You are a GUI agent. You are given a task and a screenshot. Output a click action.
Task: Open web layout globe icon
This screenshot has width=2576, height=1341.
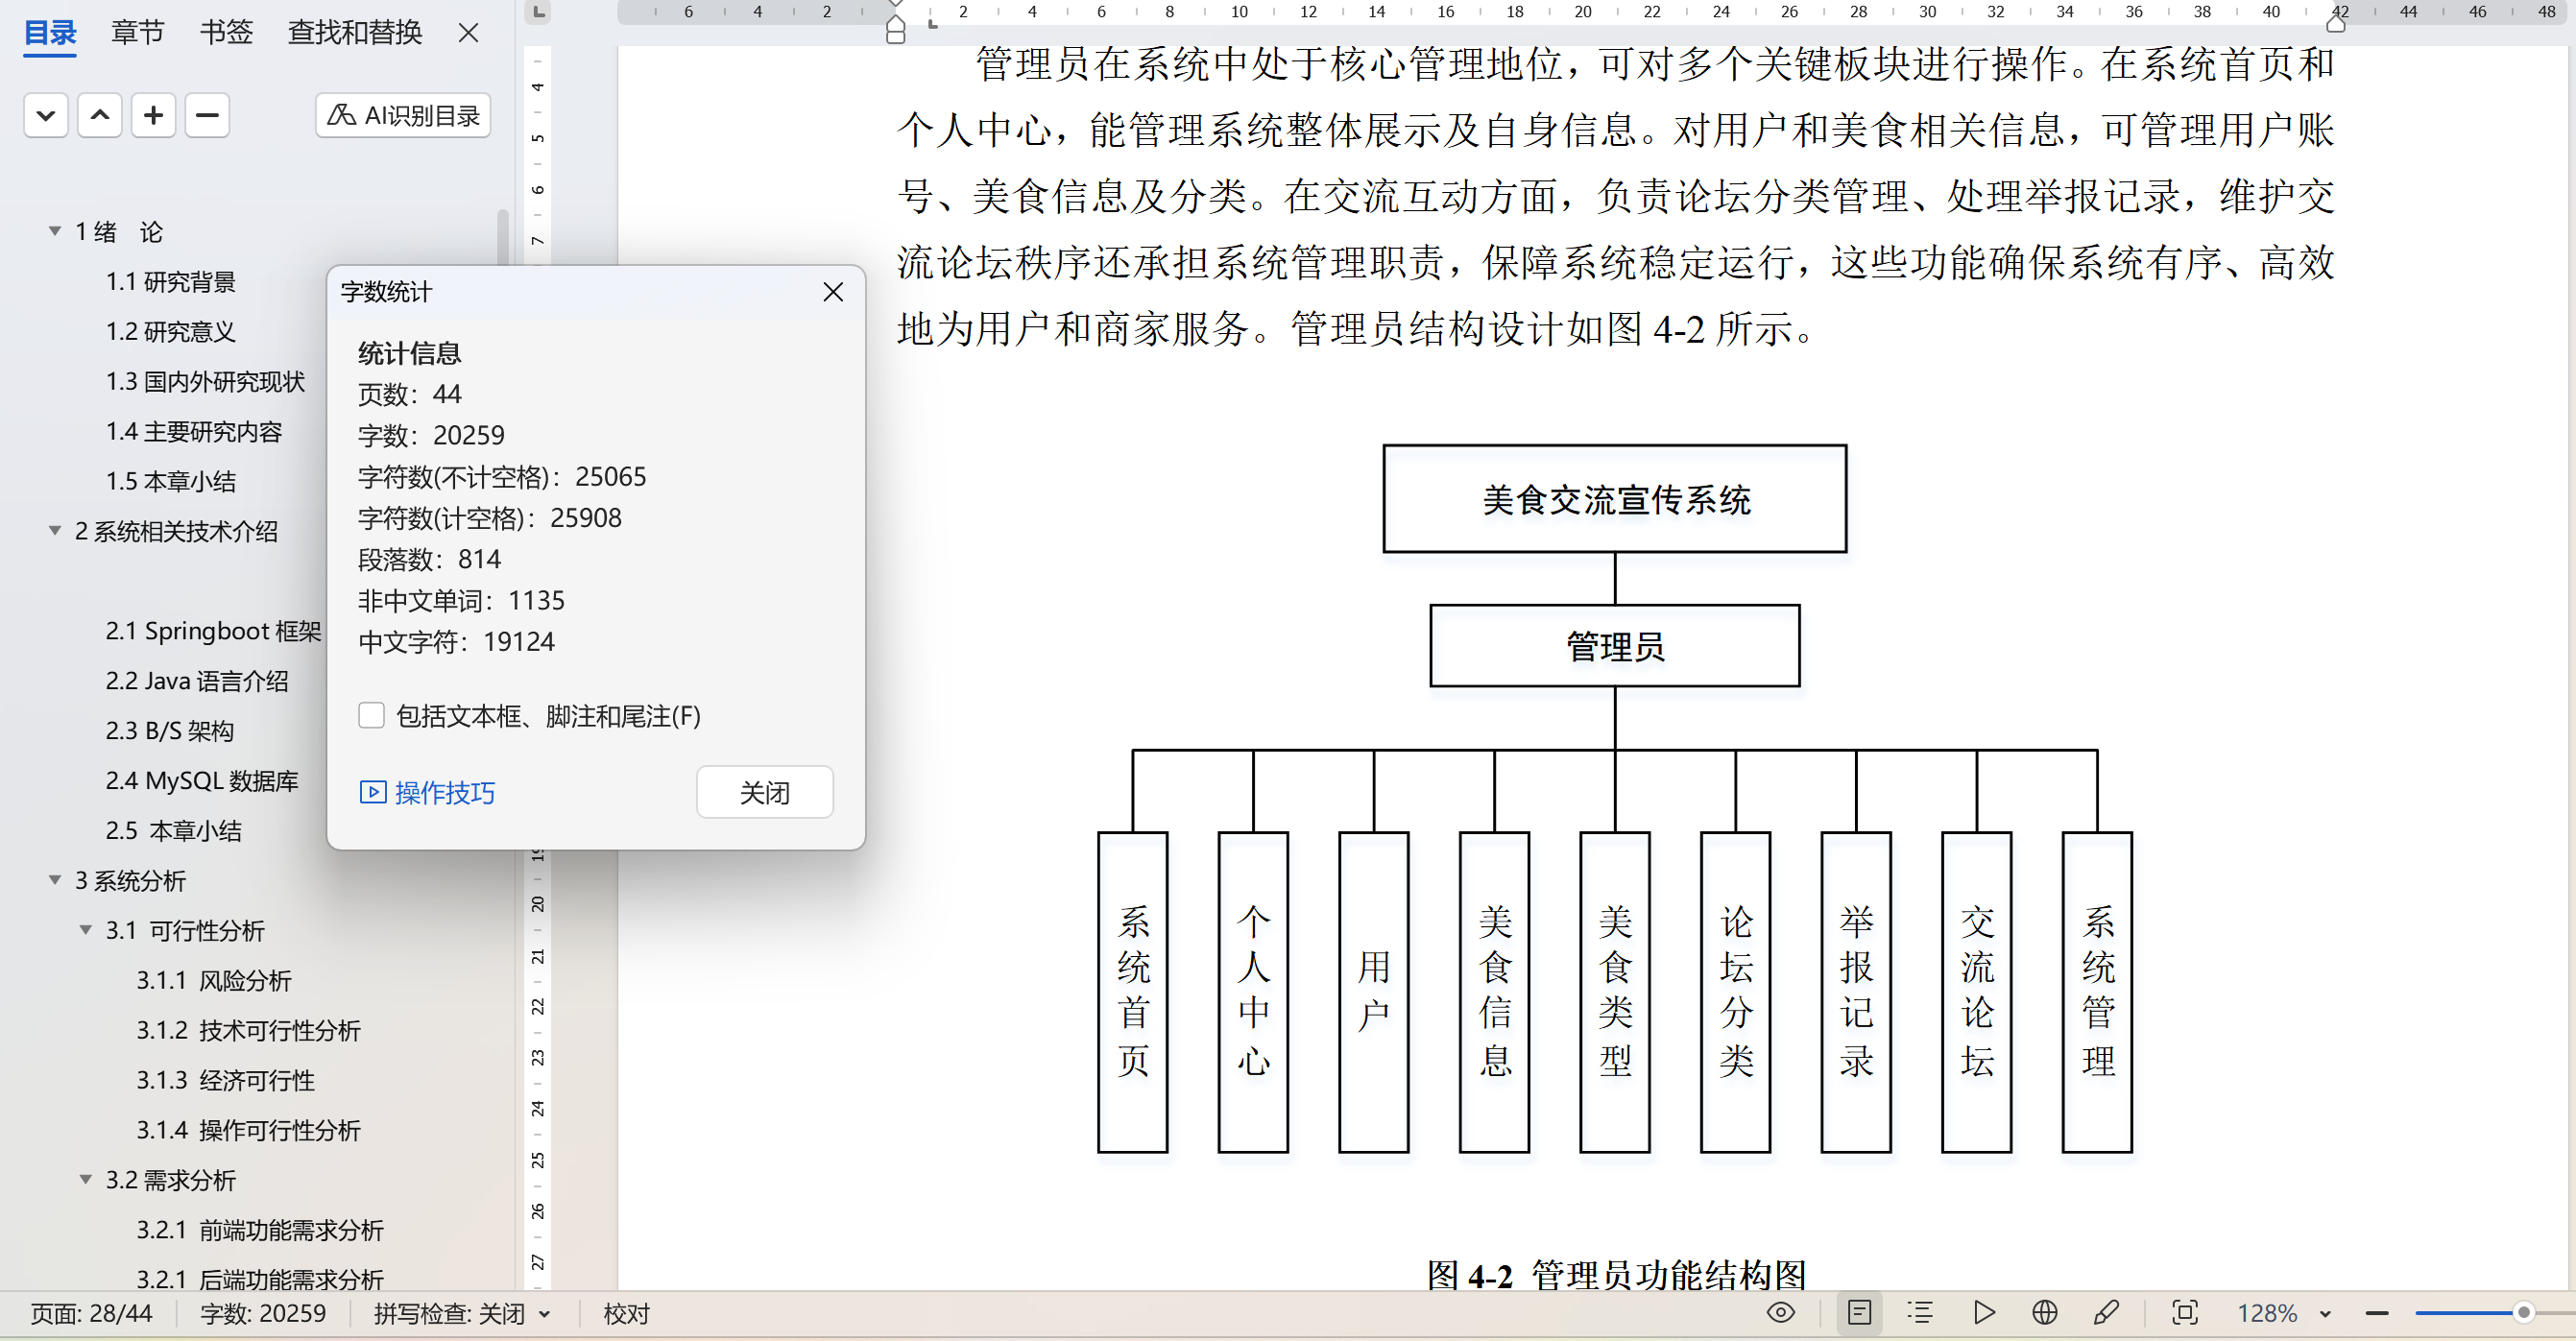pyautogui.click(x=2045, y=1312)
